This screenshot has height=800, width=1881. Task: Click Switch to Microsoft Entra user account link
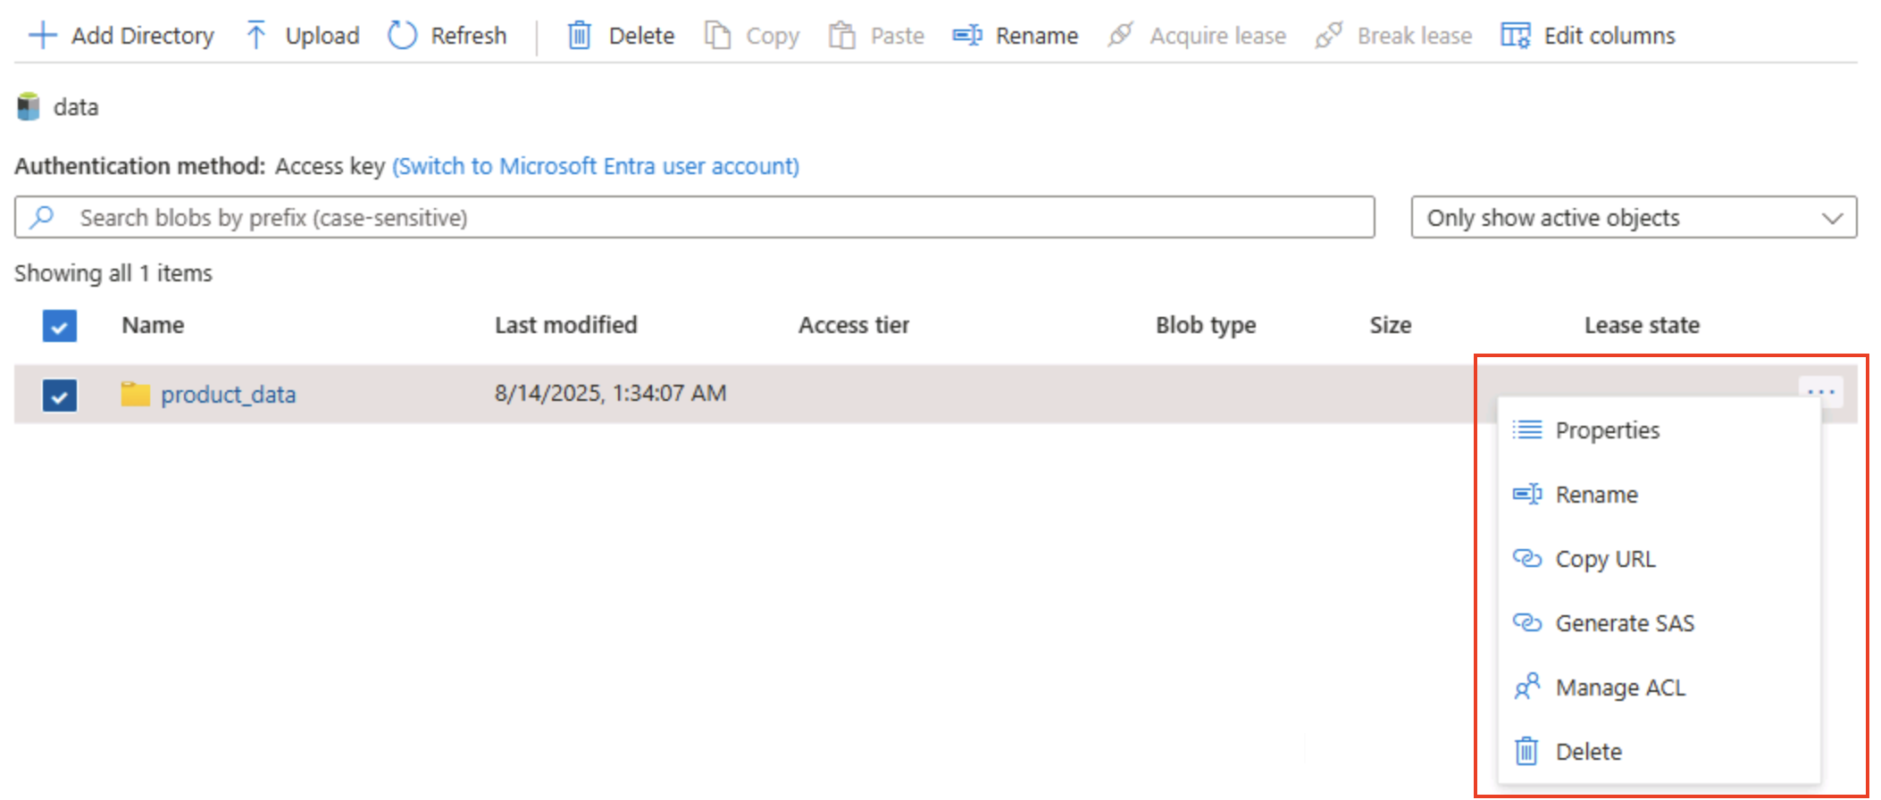click(x=596, y=166)
